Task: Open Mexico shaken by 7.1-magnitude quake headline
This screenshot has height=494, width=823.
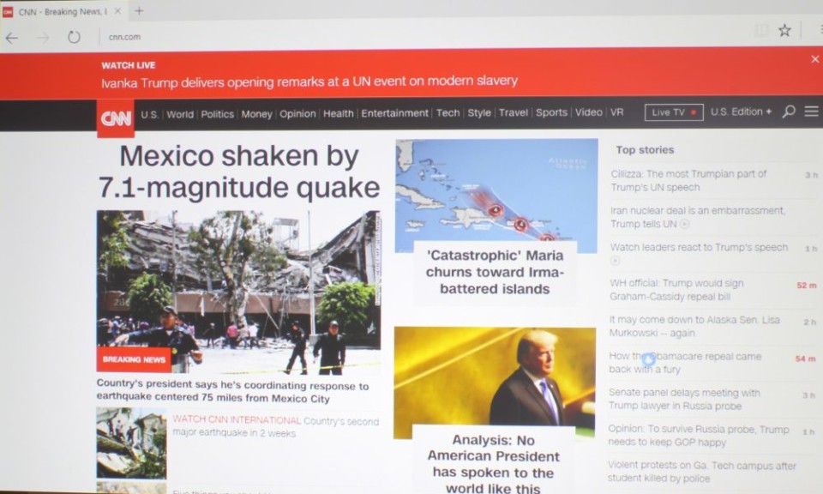Action: [239, 172]
